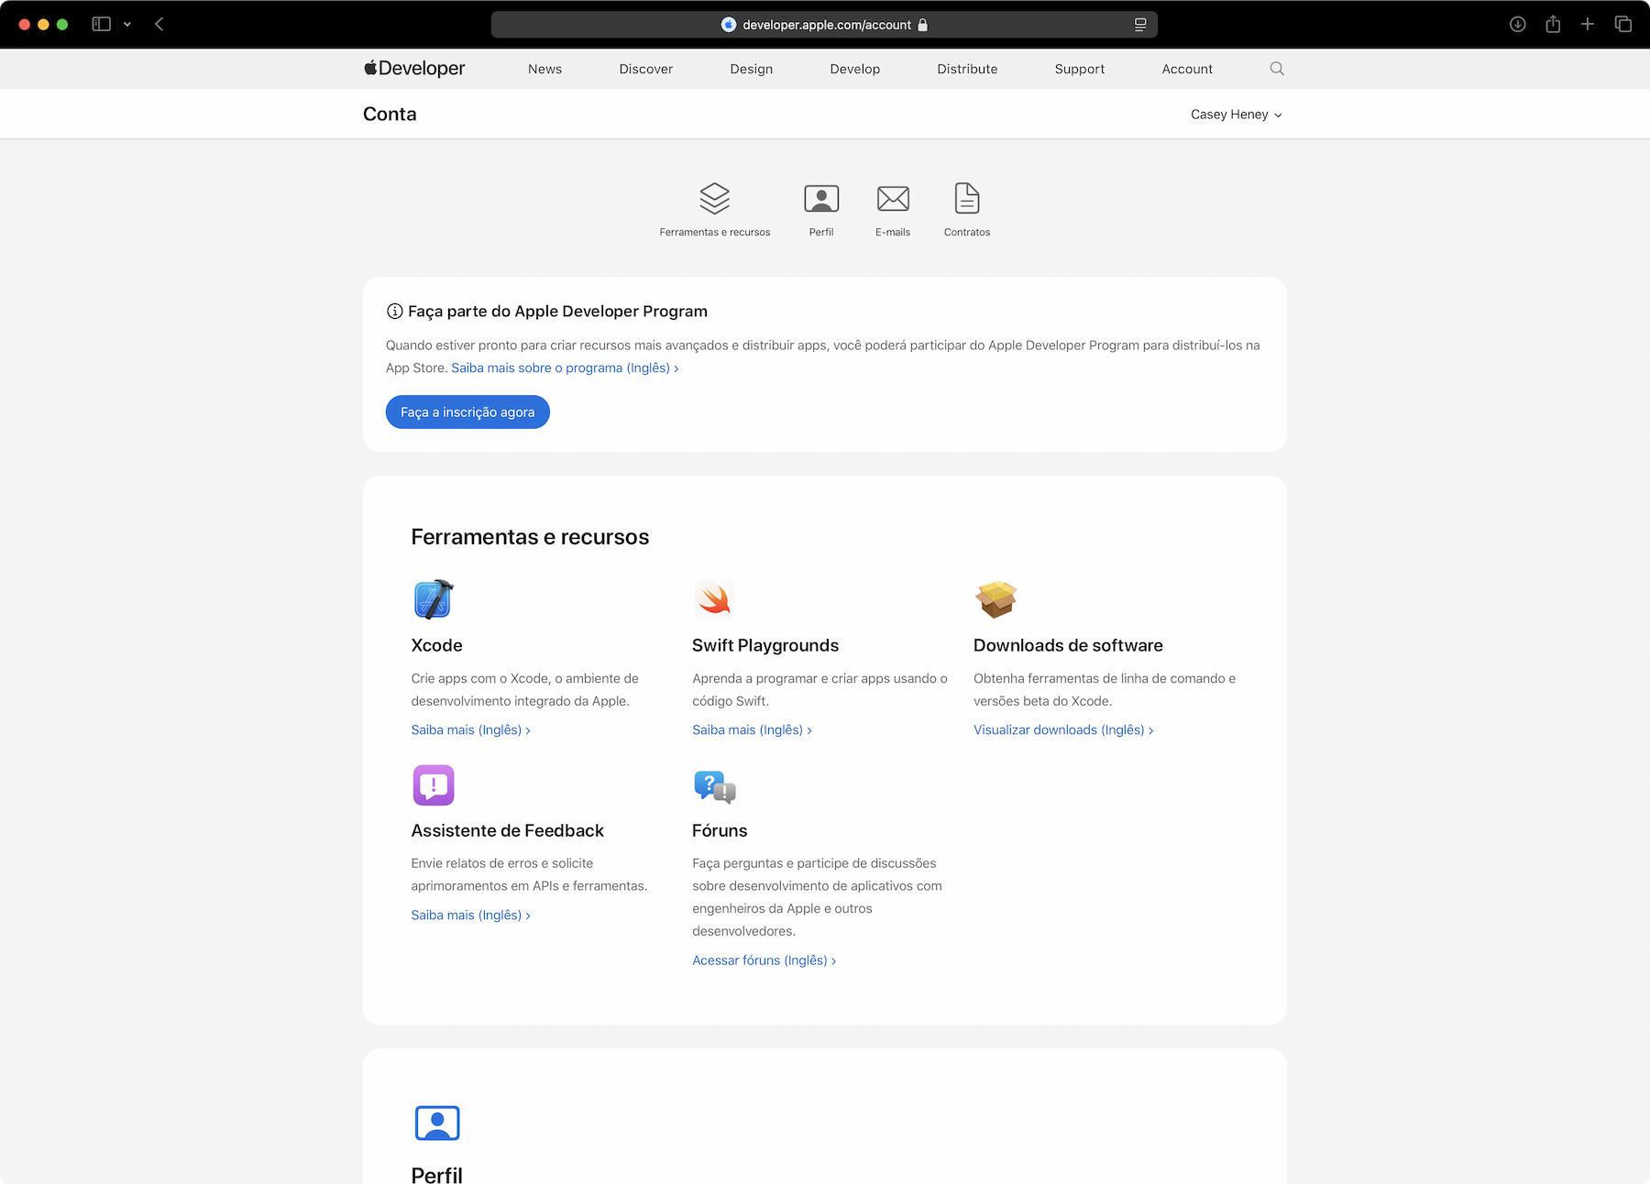The image size is (1650, 1184).
Task: Open the Safari downloads icon
Action: point(1518,24)
